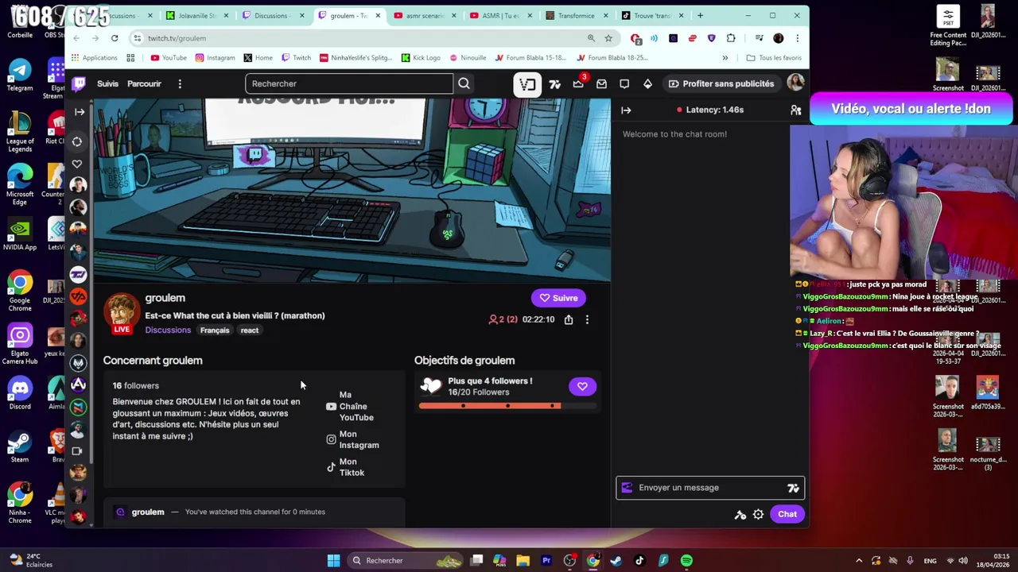This screenshot has height=572, width=1018.
Task: Open the emote picker in chat input
Action: [x=793, y=488]
